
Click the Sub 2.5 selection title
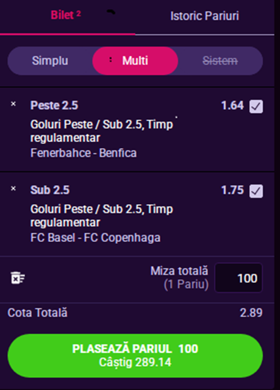pyautogui.click(x=50, y=190)
